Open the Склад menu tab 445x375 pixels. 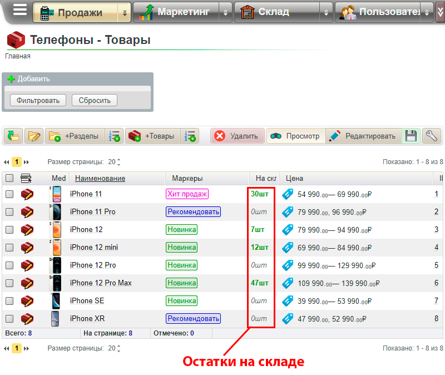click(277, 12)
